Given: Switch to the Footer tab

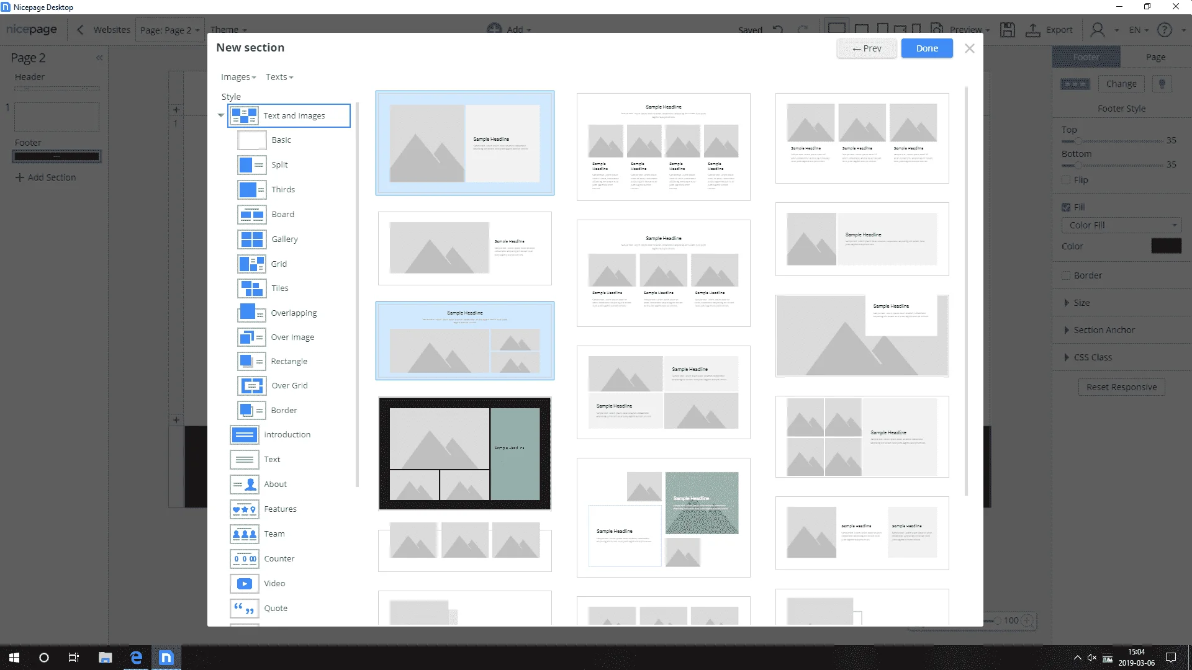Looking at the screenshot, I should point(1086,57).
